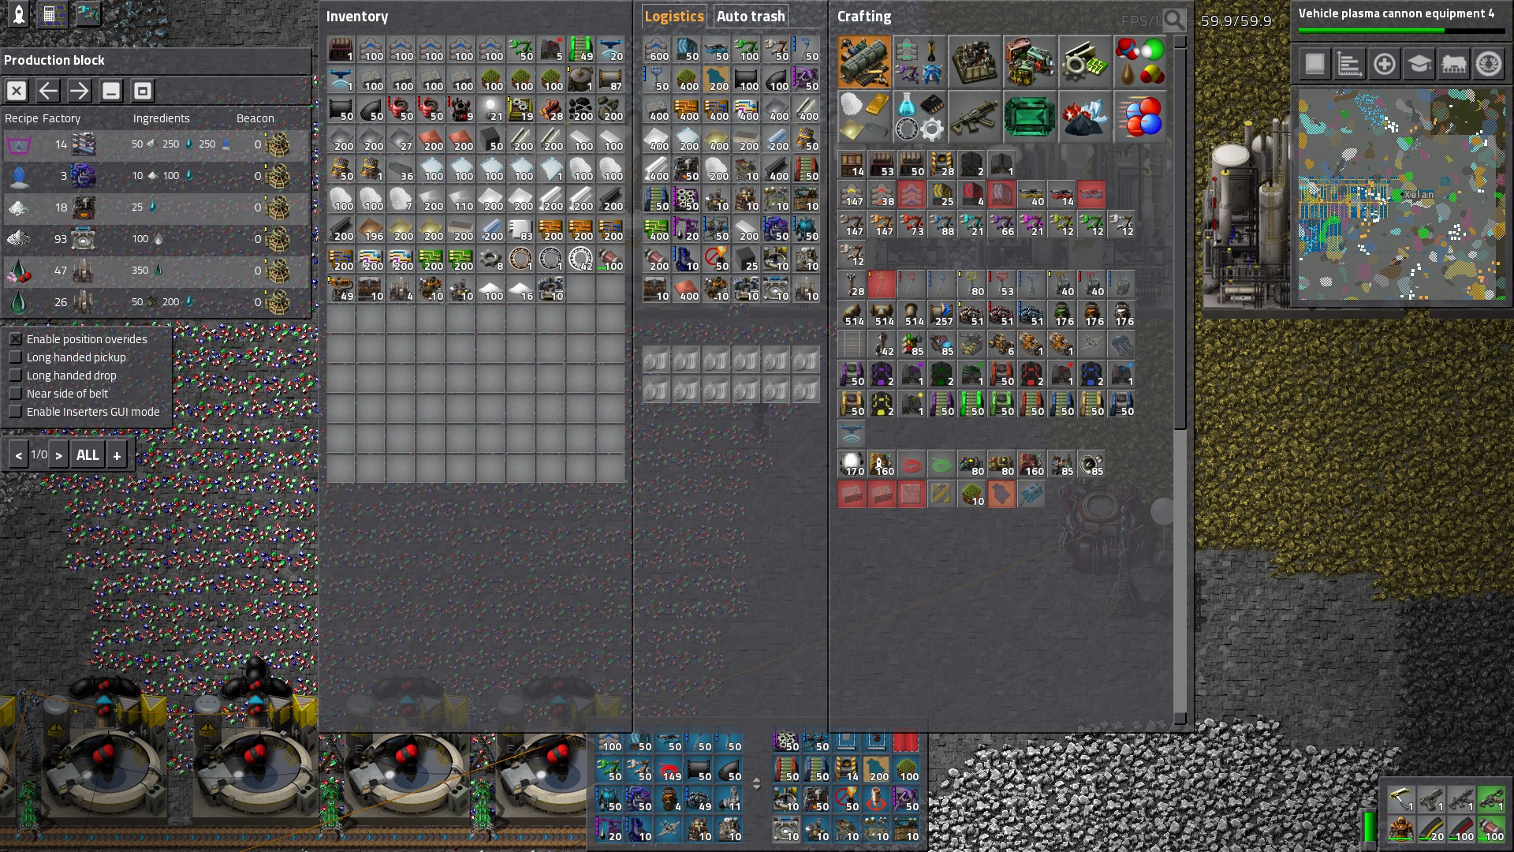Craft the hazard concrete tile
The image size is (1514, 852).
[942, 495]
